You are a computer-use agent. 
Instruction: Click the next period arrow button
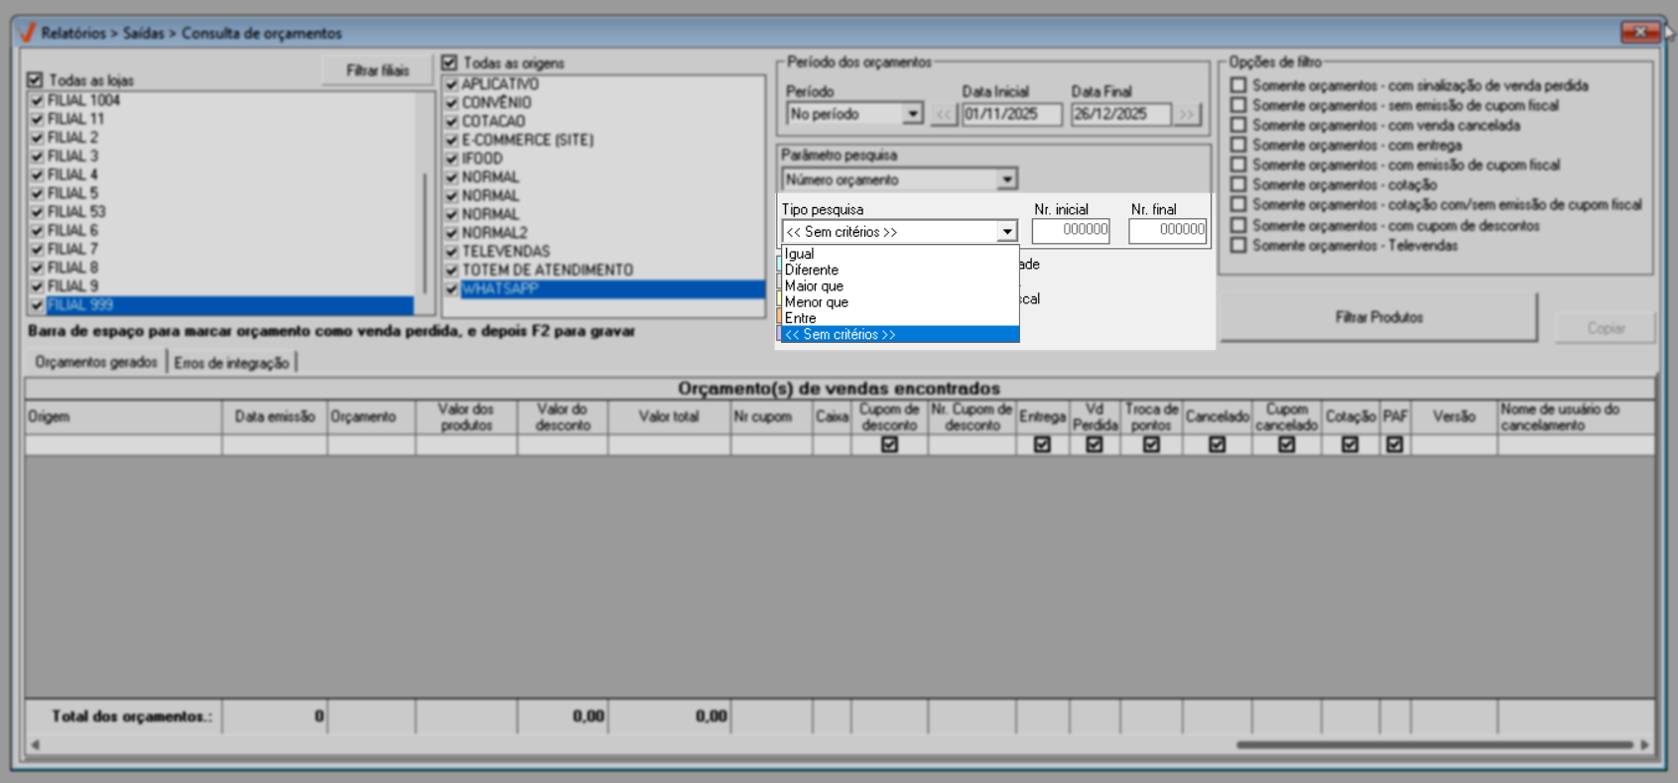[x=1187, y=115]
